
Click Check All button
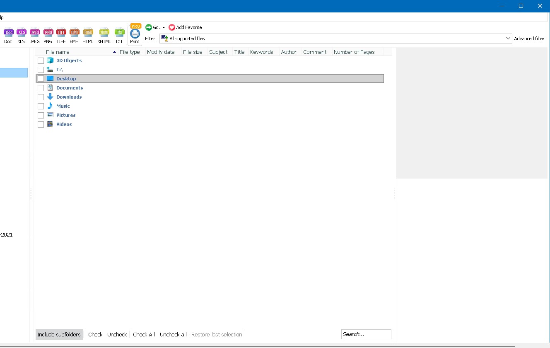[144, 334]
